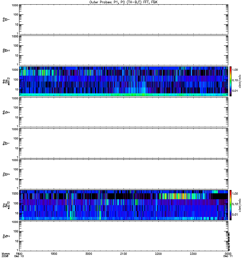The height and width of the screenshot is (263, 247).
Task: Click the 2000 time axis label
Action: point(89,253)
